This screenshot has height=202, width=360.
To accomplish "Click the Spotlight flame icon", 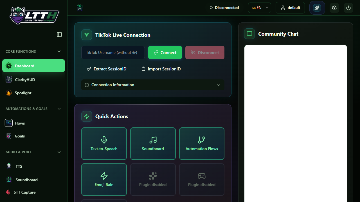I will pyautogui.click(x=9, y=93).
